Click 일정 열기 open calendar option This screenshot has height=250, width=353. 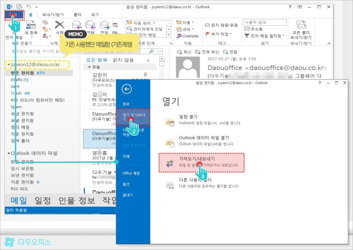point(204,120)
